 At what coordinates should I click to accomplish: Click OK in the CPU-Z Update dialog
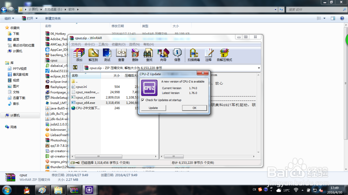pos(195,108)
